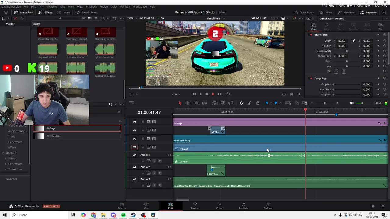Select the Dynamic Trim Mode tool
This screenshot has height=219, width=390.
(197, 103)
